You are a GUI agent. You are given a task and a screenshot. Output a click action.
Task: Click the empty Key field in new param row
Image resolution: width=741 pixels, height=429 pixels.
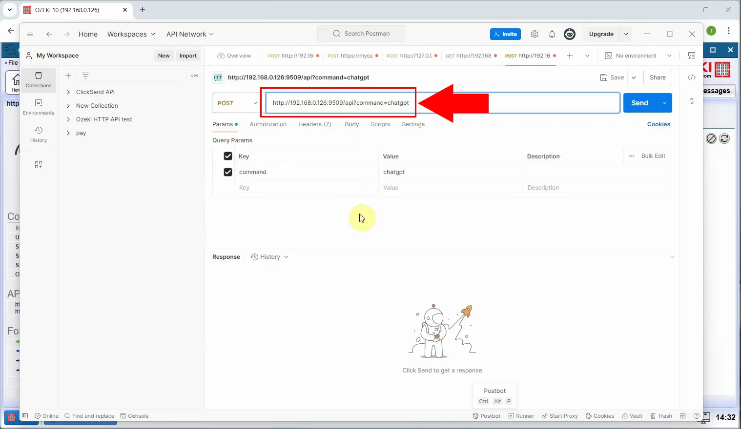click(307, 188)
